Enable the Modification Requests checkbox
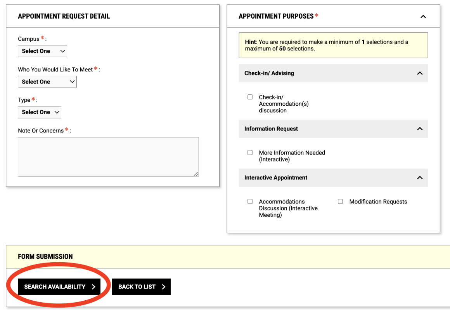 340,201
